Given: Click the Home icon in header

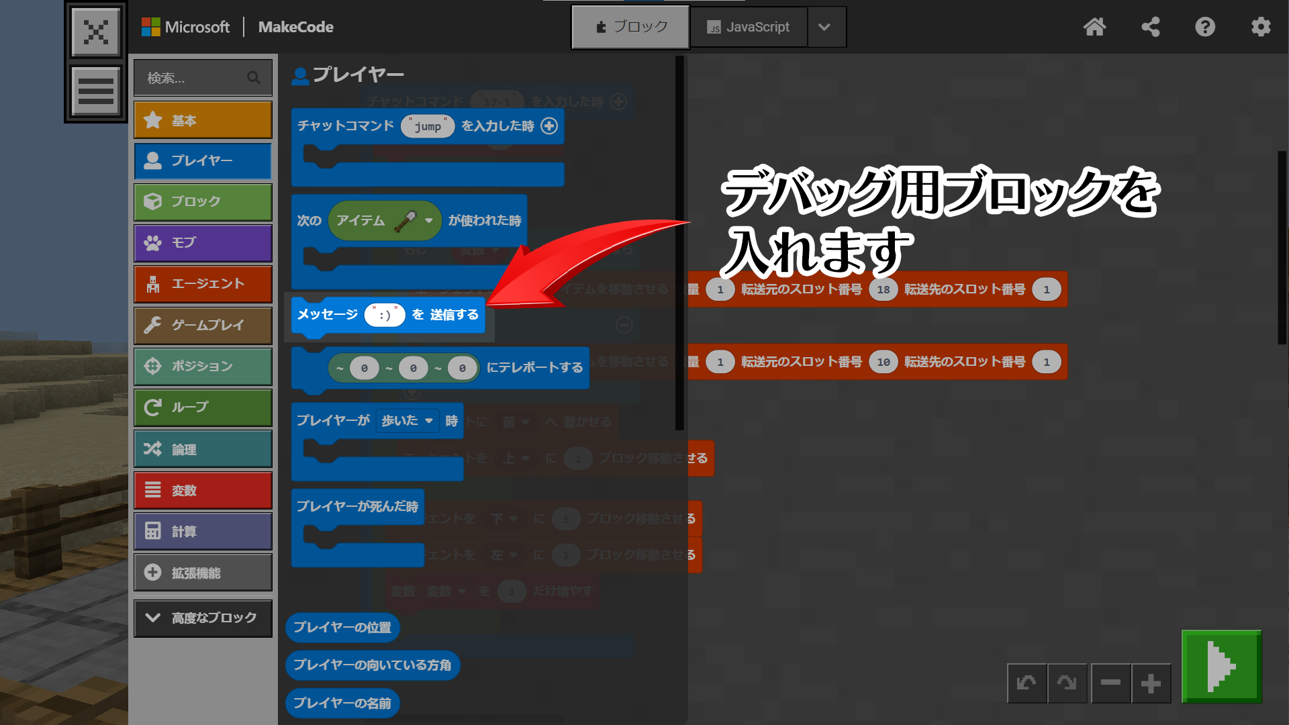Looking at the screenshot, I should 1094,27.
